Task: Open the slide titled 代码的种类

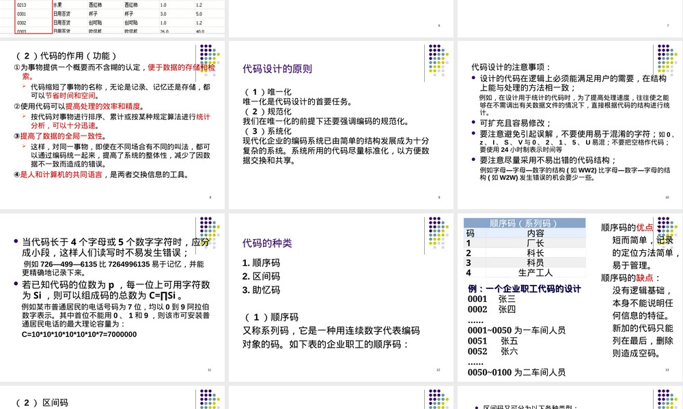Action: point(341,297)
